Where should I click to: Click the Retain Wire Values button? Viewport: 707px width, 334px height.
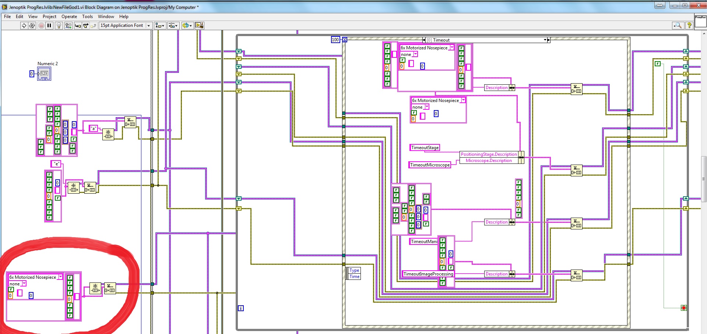[68, 25]
